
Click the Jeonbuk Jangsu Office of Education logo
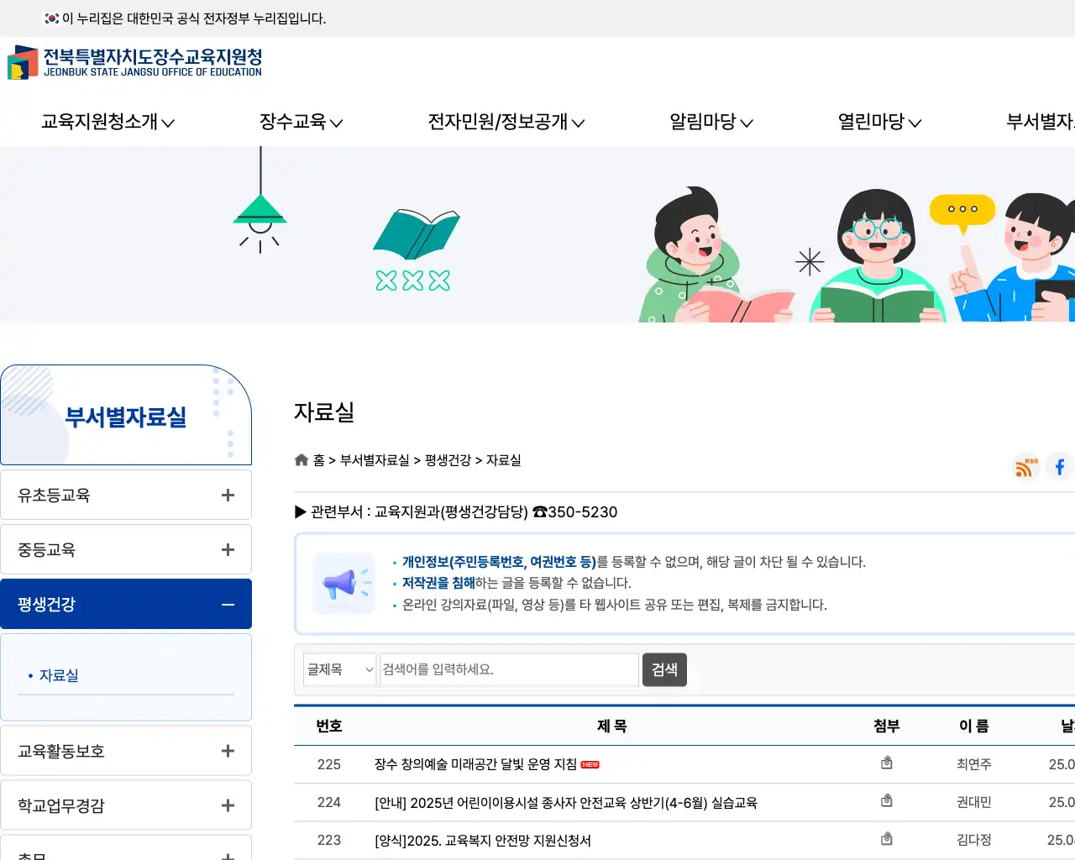[x=134, y=62]
